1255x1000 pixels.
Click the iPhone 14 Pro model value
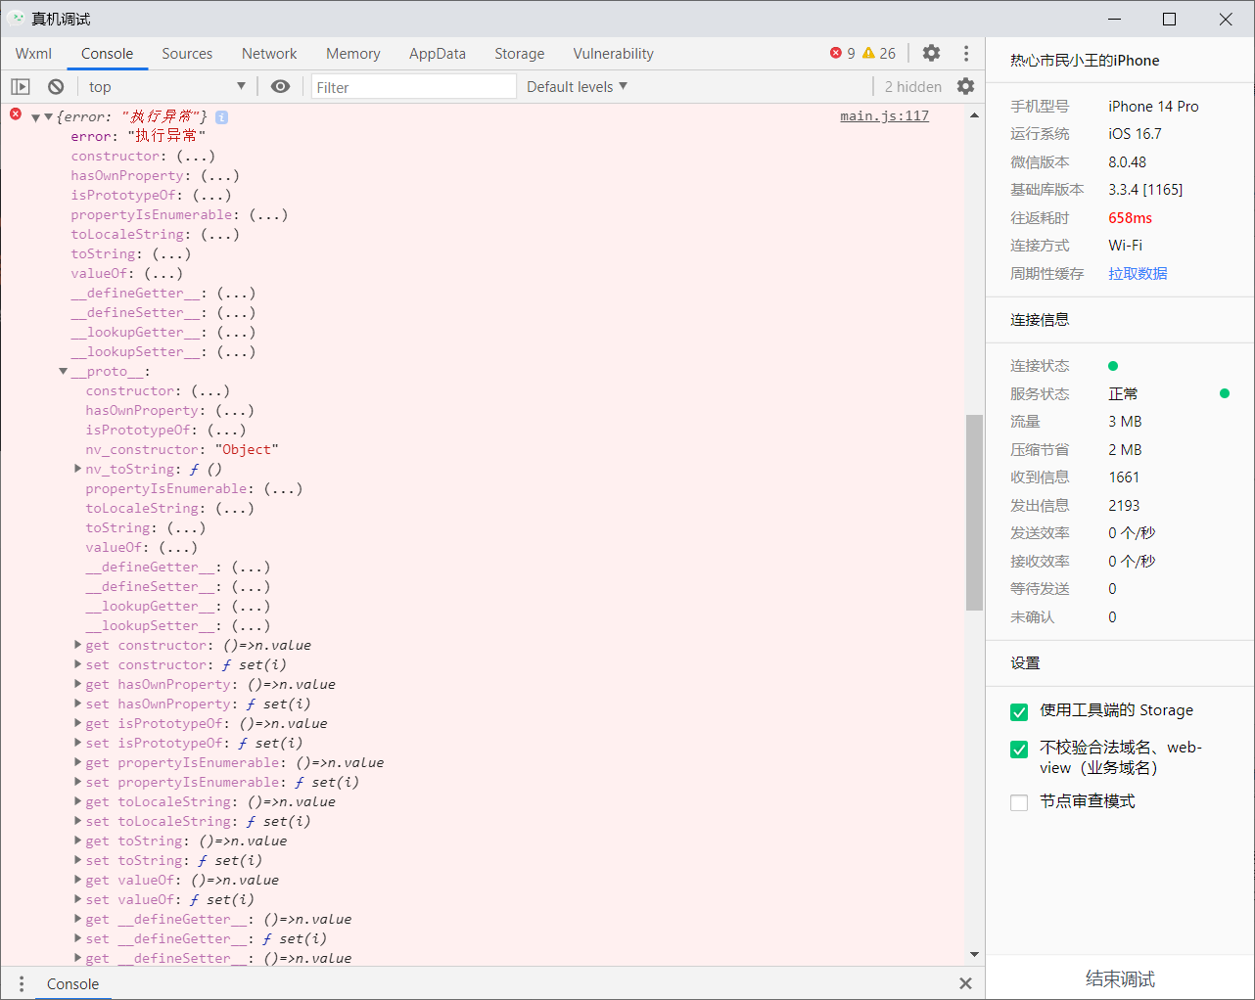pyautogui.click(x=1153, y=106)
